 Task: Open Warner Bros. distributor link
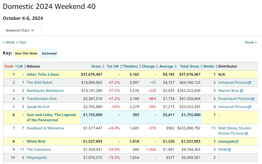229,90
